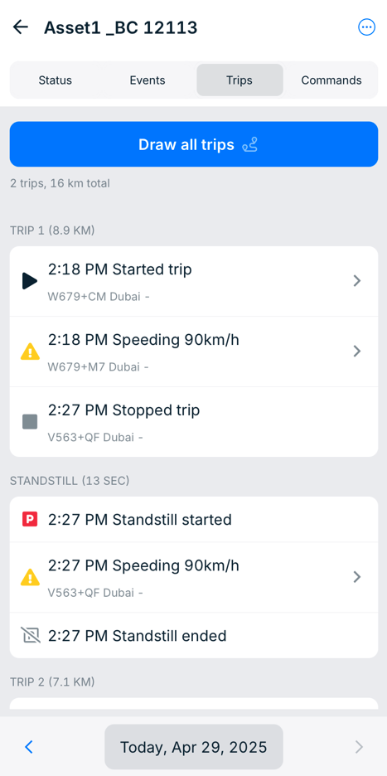Click the Draw all trips button

194,144
